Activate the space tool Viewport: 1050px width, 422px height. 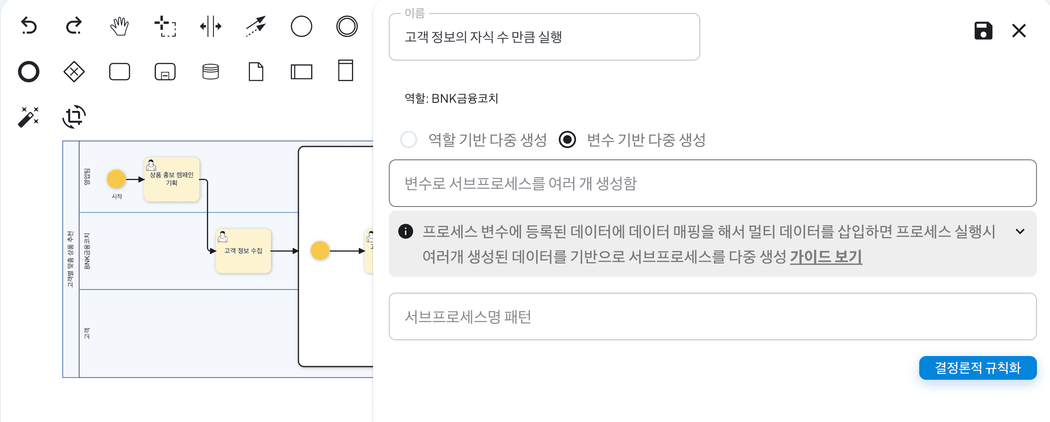[x=210, y=26]
